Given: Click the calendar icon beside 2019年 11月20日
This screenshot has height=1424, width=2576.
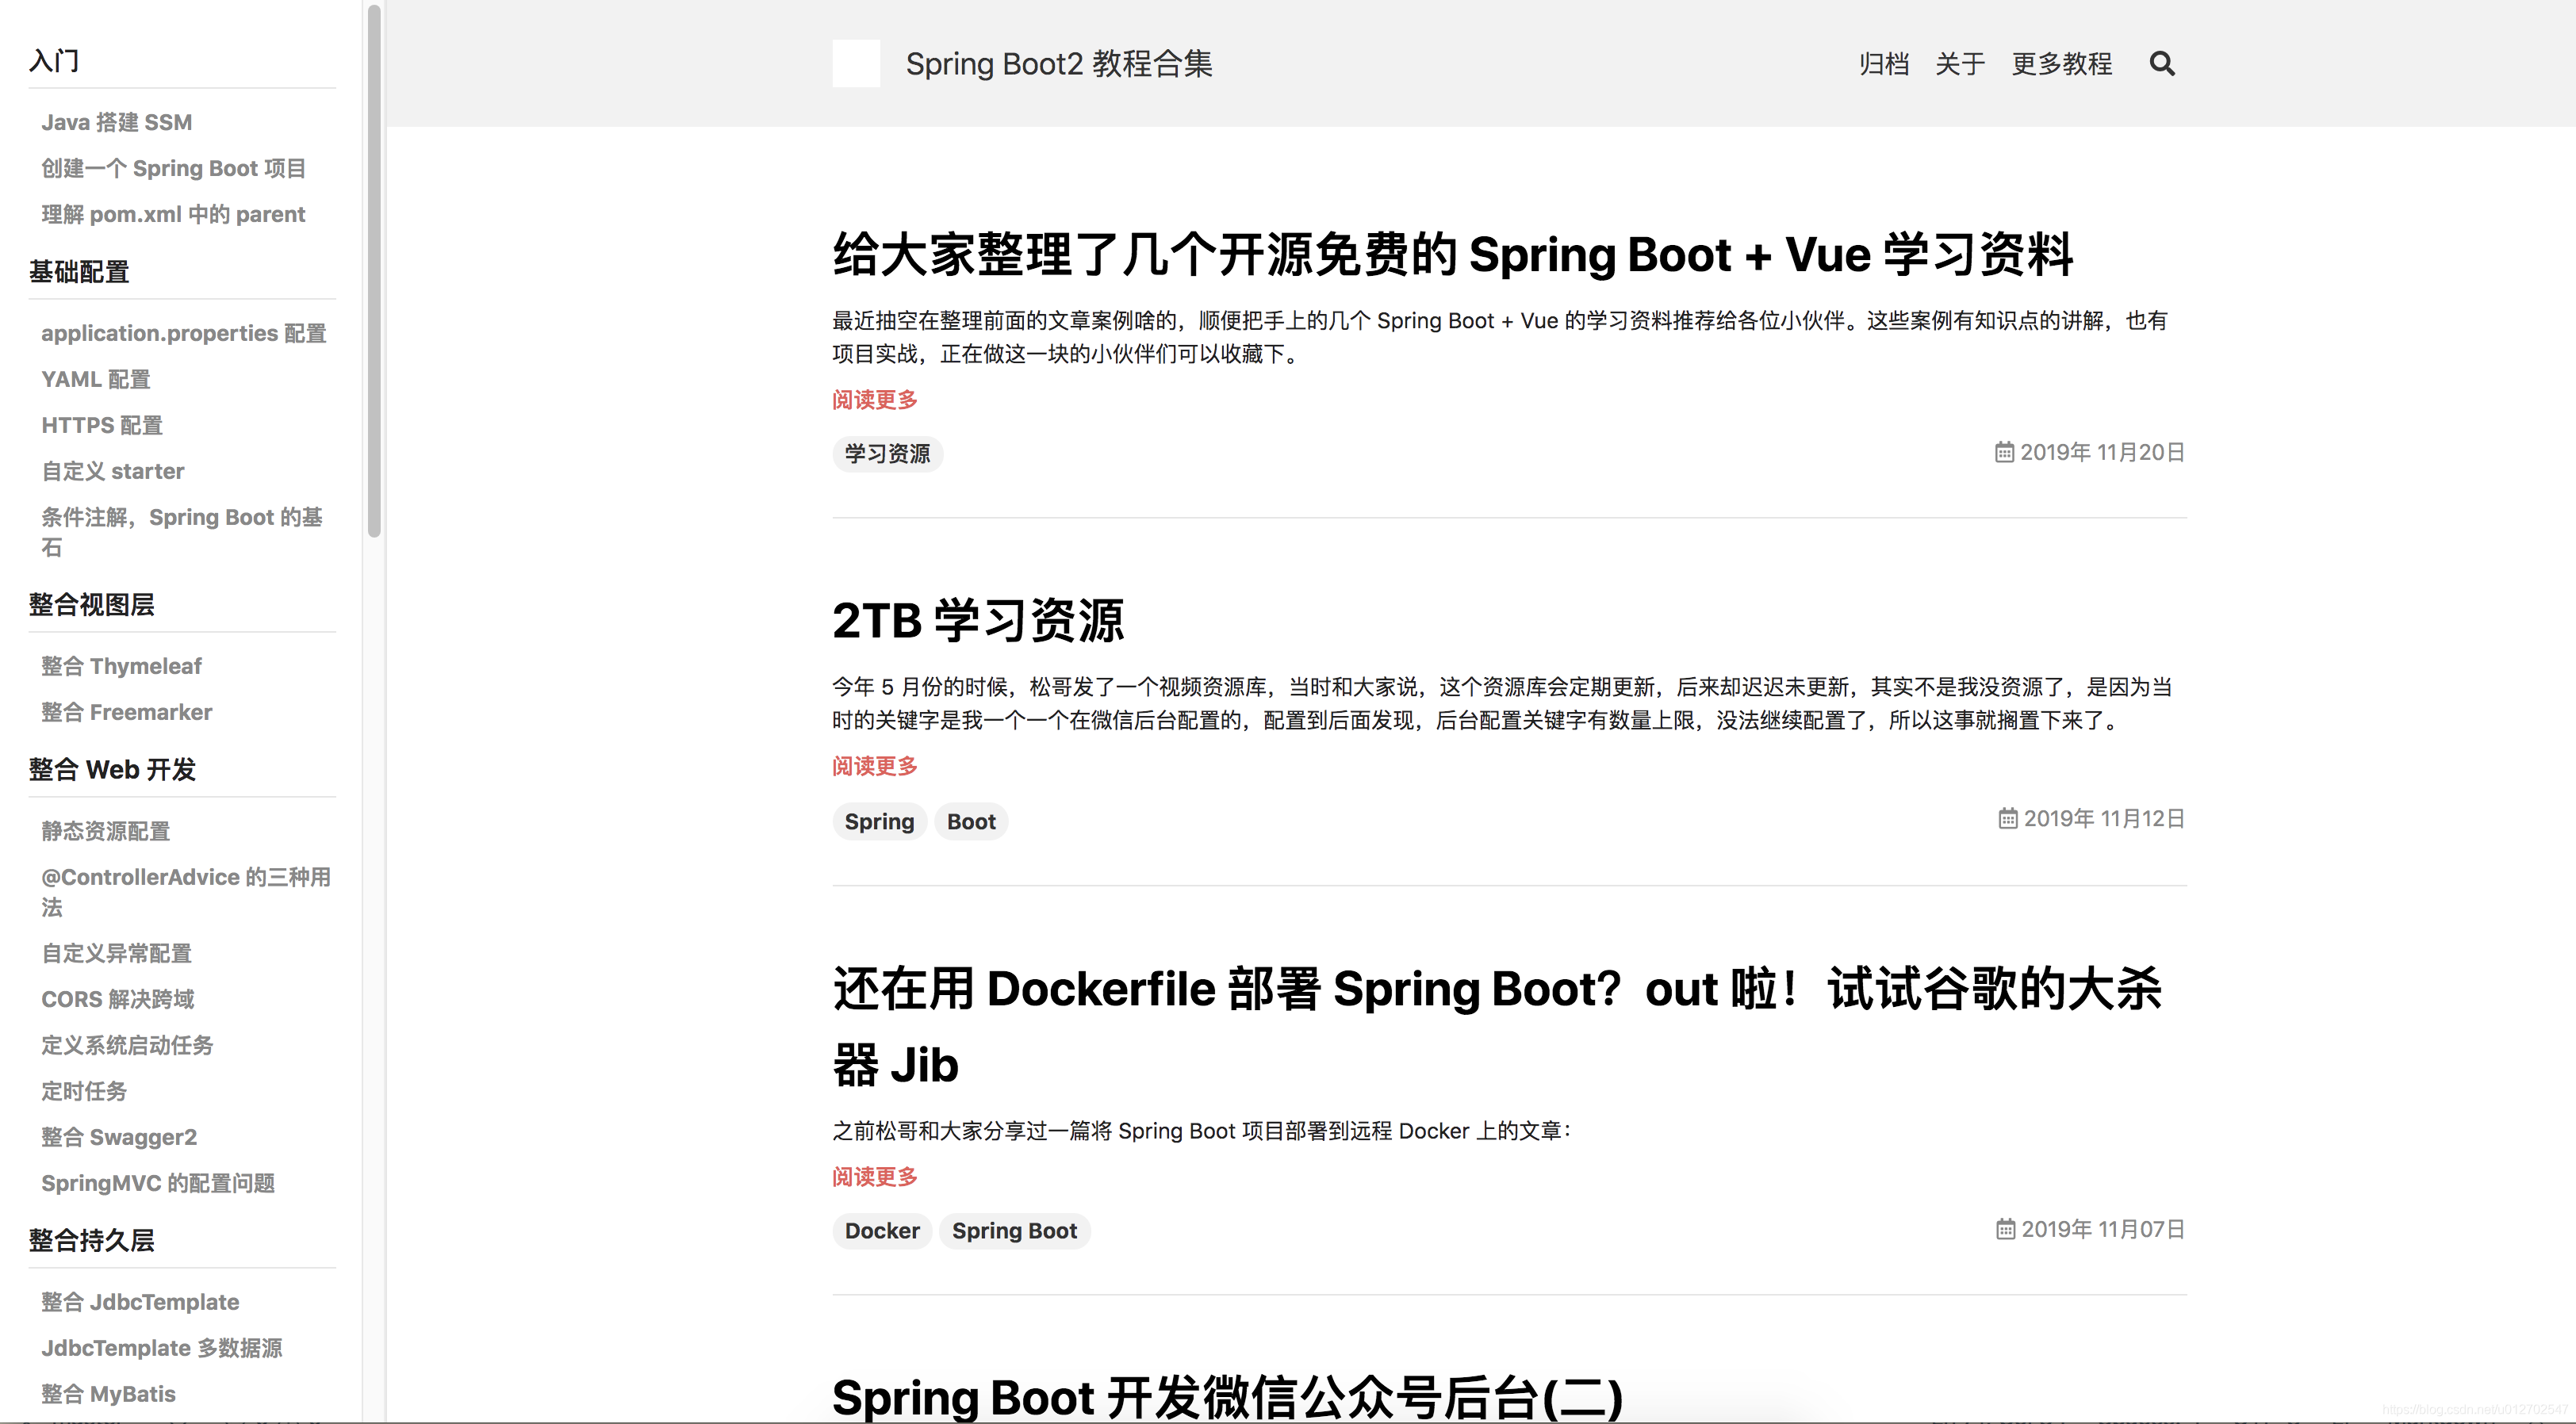Looking at the screenshot, I should coord(2005,452).
